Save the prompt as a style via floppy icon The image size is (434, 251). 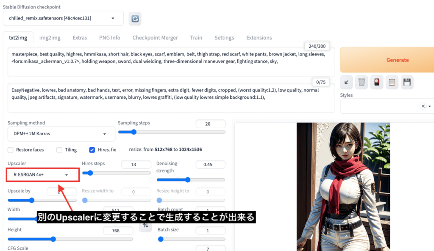tap(407, 82)
